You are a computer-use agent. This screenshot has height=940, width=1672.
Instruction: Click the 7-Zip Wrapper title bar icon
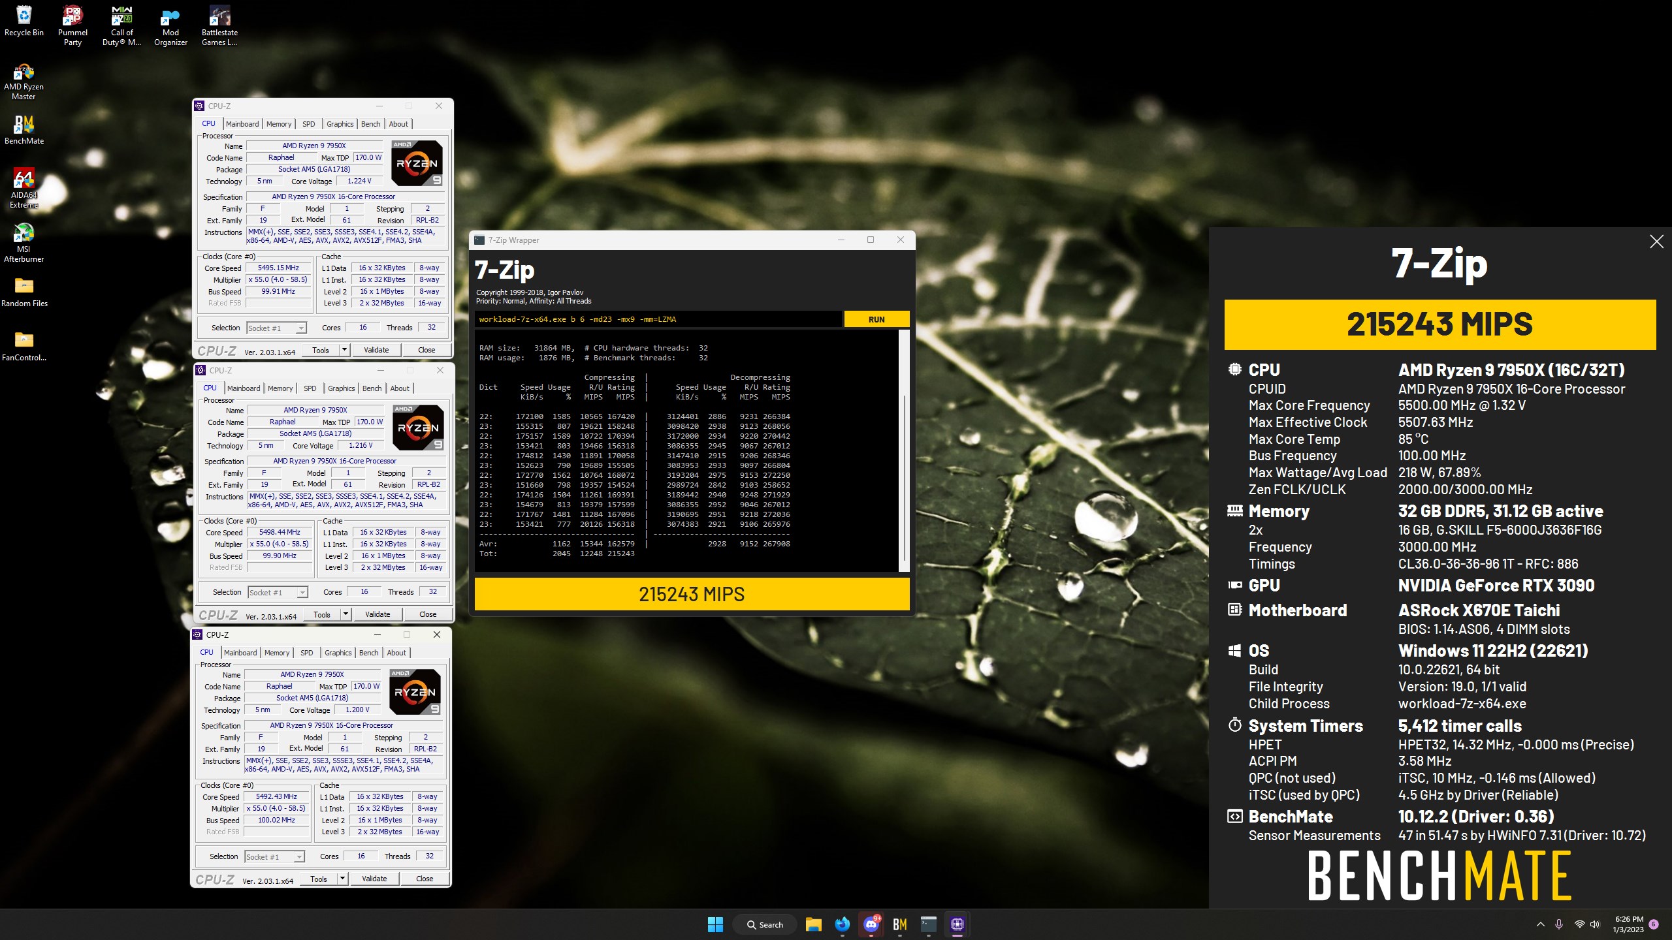(x=479, y=240)
